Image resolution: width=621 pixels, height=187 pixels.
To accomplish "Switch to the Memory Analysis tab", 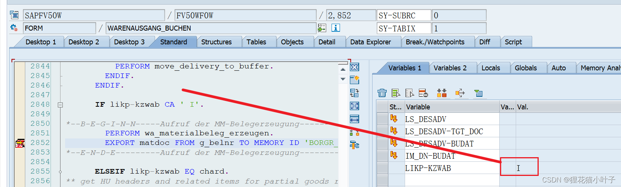I will point(600,68).
